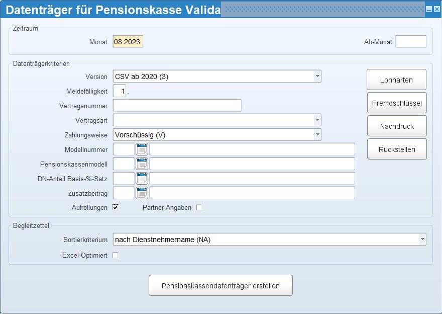Viewport: 442px width, 314px height.
Task: Click the DN-Anteil Basis-%-Satz description field
Action: tap(252, 179)
